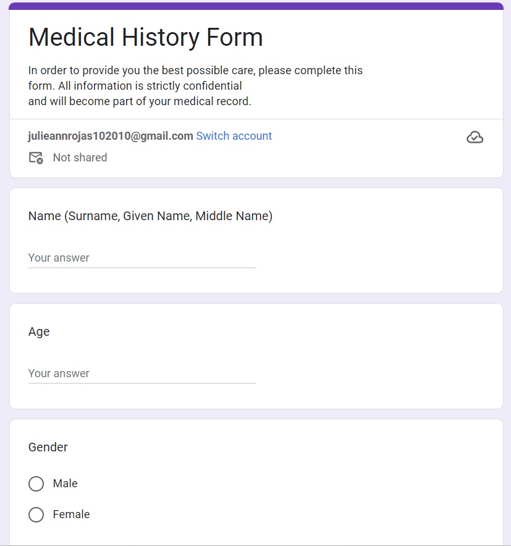Select the Female radio button
This screenshot has width=511, height=546.
point(36,514)
